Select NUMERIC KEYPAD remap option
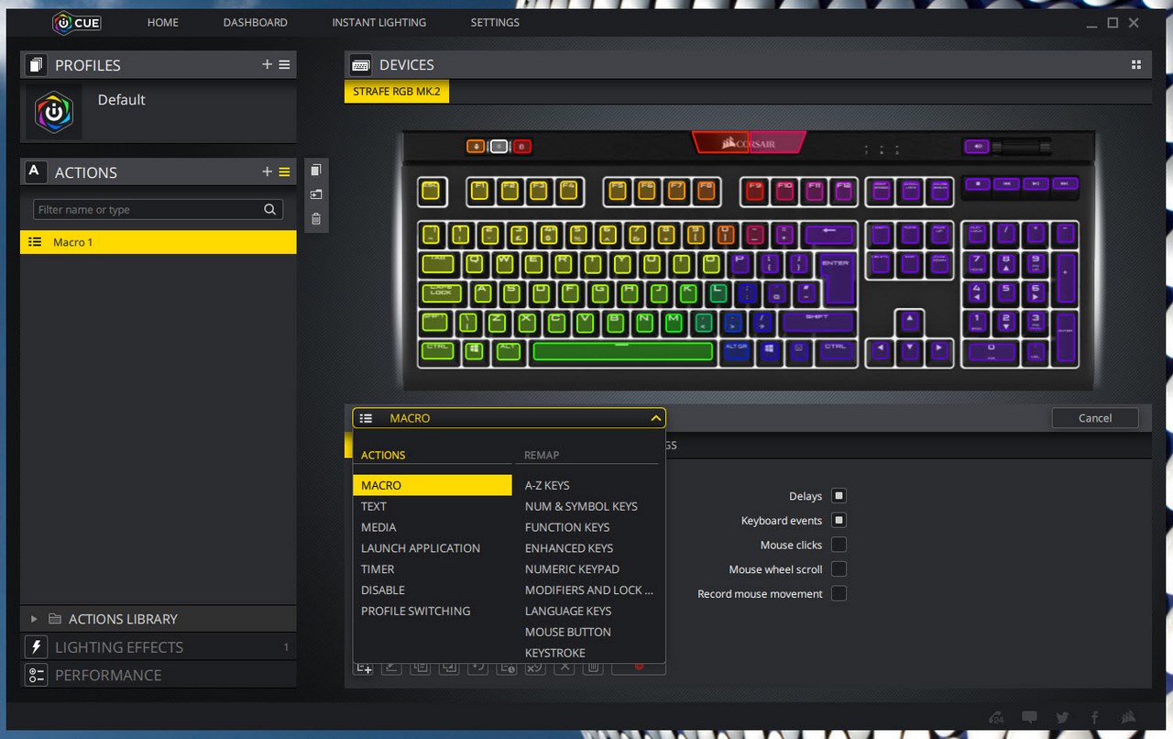 point(572,569)
